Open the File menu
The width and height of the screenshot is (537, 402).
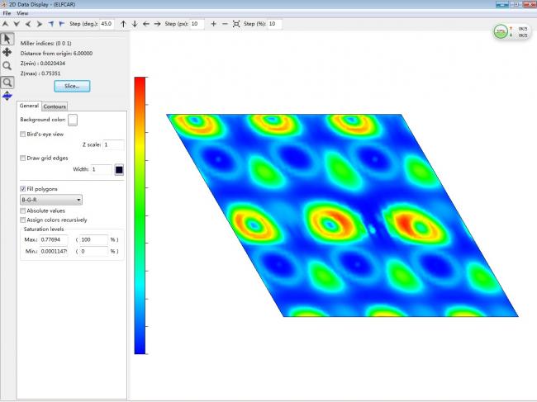(7, 14)
